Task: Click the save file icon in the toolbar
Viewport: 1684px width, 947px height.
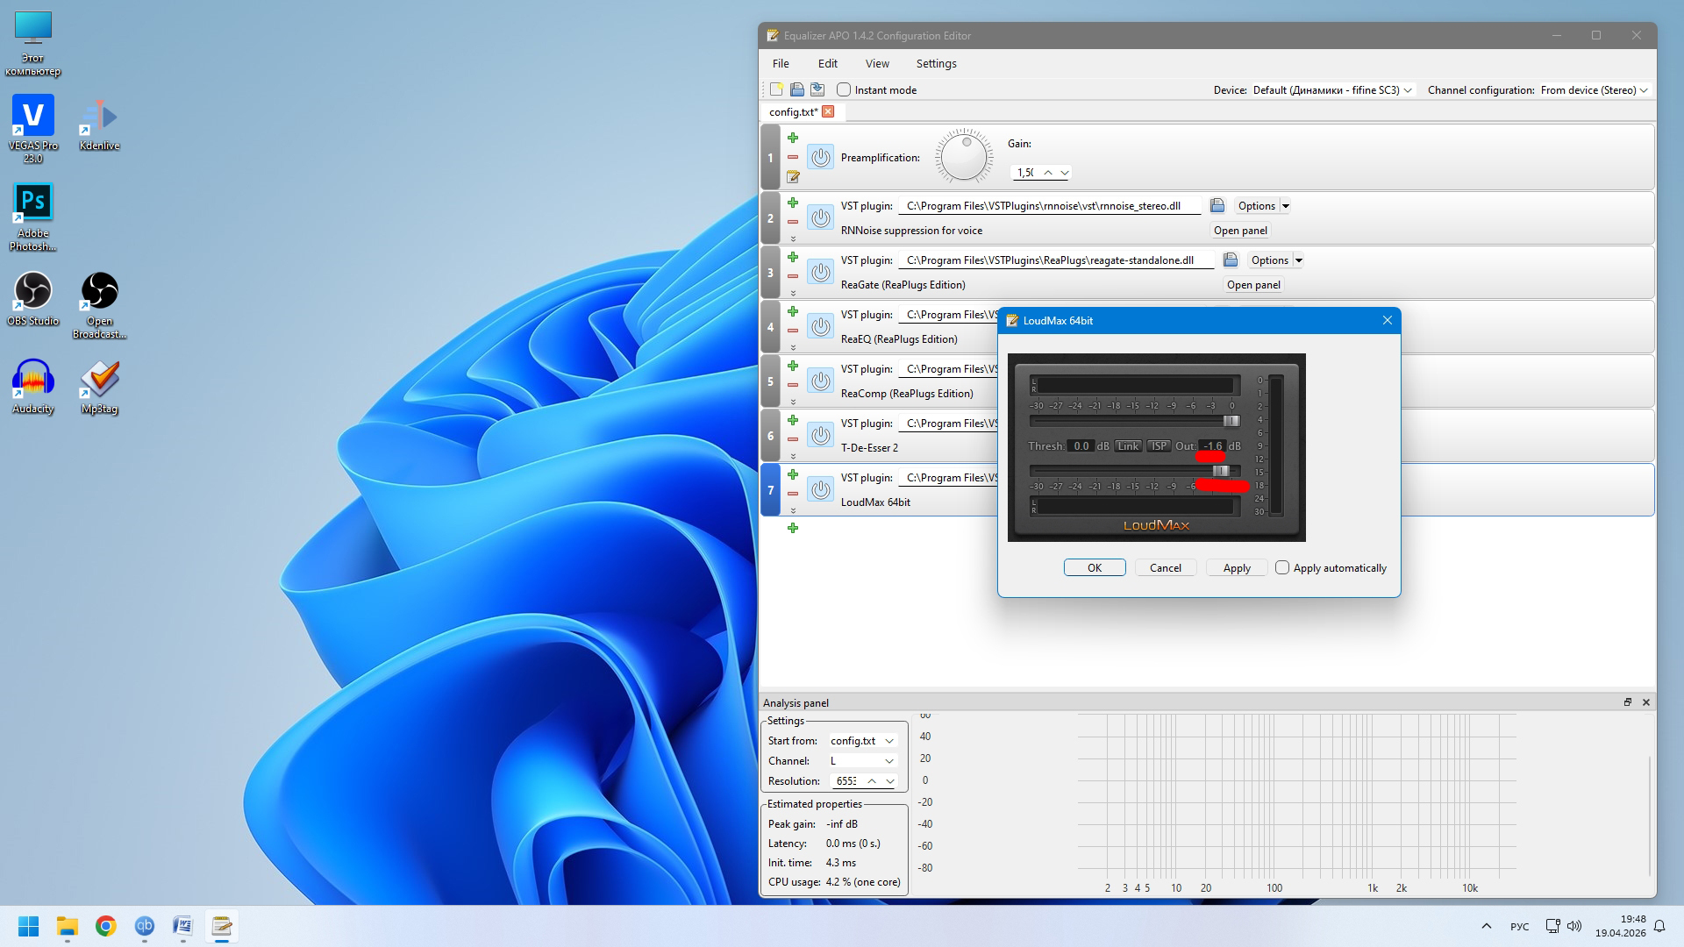Action: tap(817, 89)
